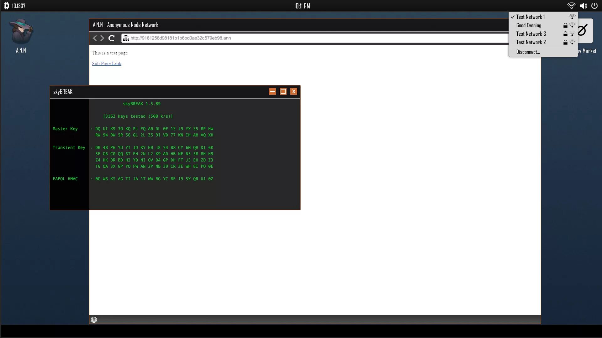Click the browser back arrow
Screen dimensions: 602x338
[x=95, y=38]
